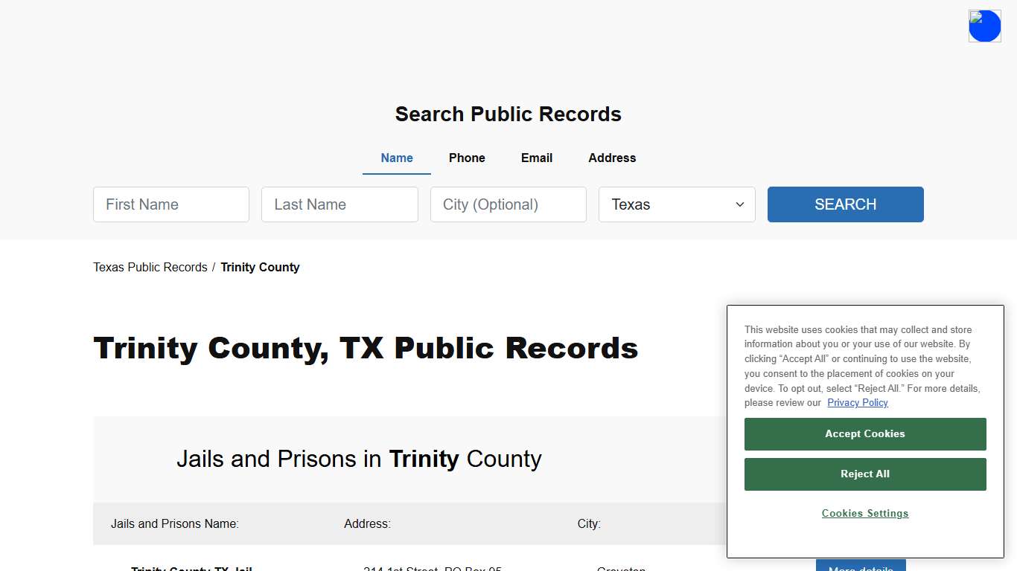Open the state selection dropdown
1017x571 pixels.
676,204
